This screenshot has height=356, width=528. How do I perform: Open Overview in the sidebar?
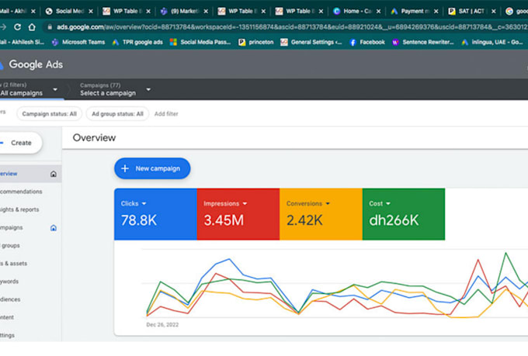[30, 174]
